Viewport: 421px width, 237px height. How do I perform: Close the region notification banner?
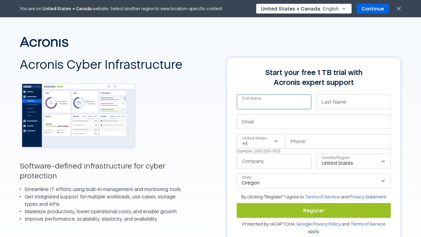399,9
